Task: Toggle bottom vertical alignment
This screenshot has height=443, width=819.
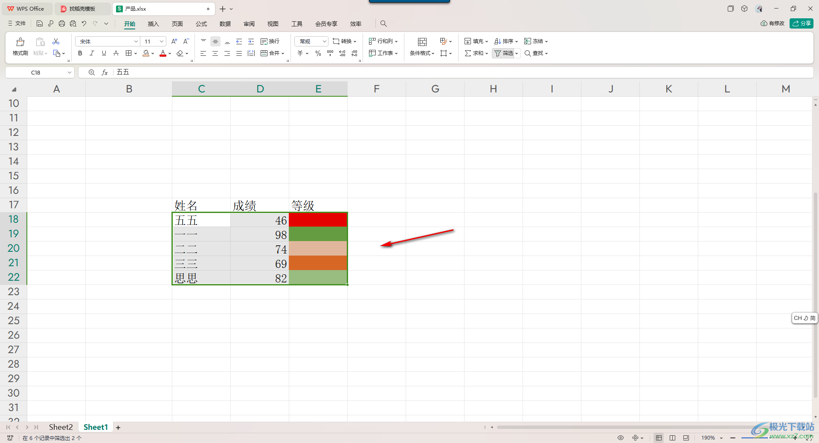Action: pyautogui.click(x=227, y=41)
